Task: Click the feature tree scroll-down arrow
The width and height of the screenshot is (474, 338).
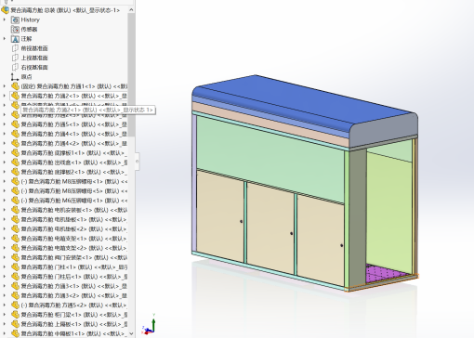Action: 131,333
